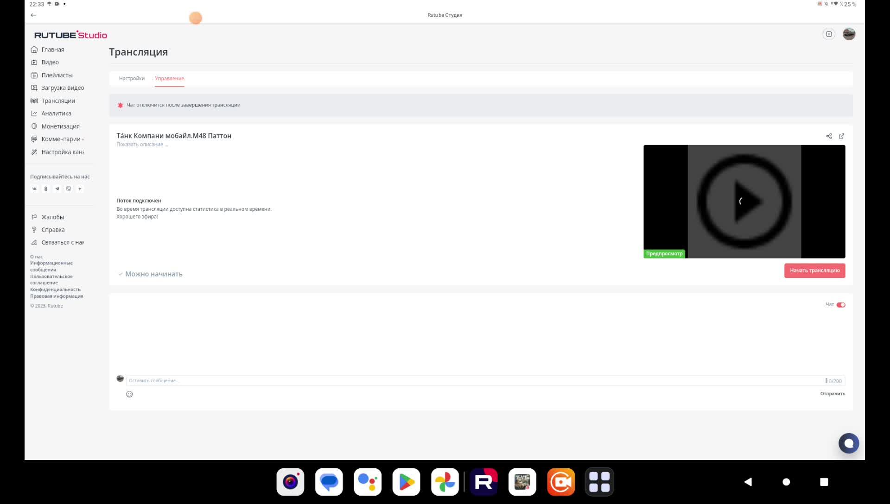Click the support chat bubble icon
The image size is (890, 504).
848,443
